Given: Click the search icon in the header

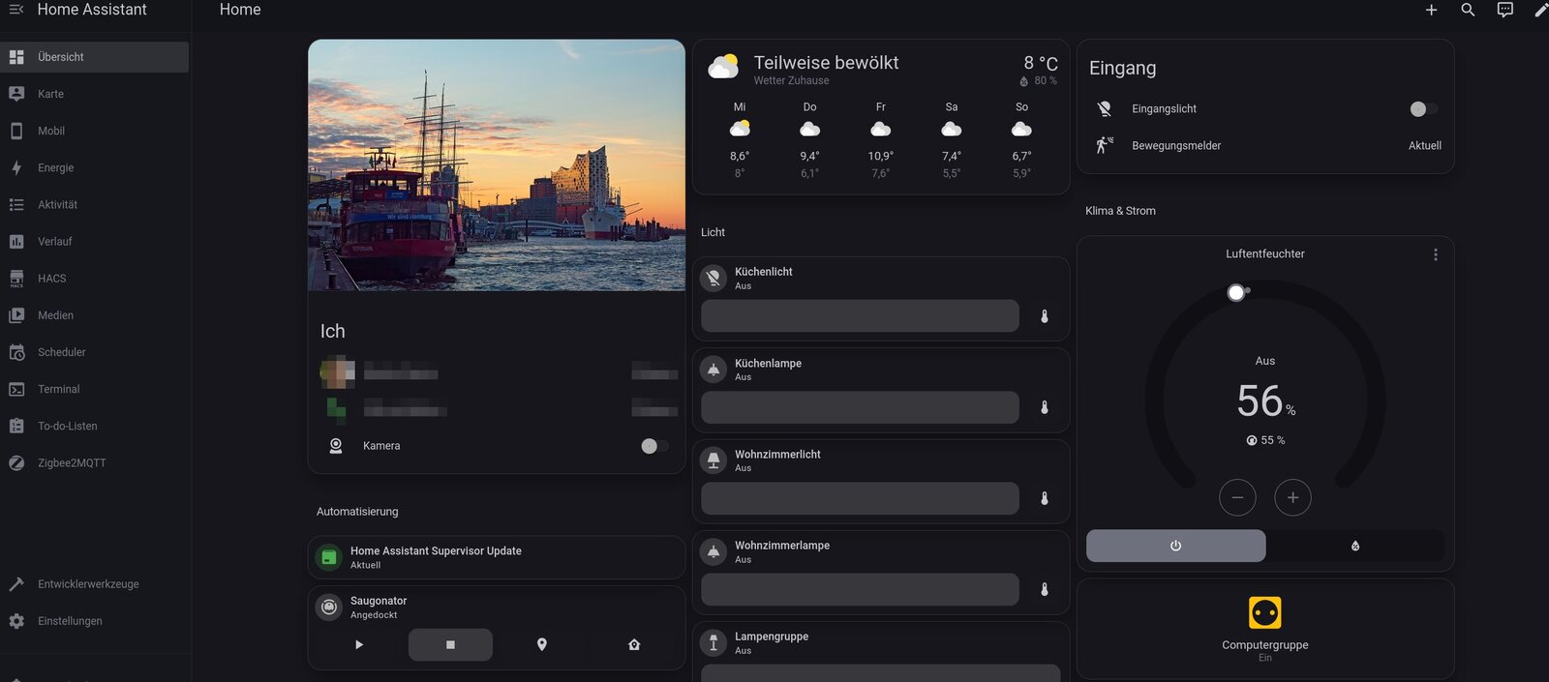Looking at the screenshot, I should point(1468,10).
